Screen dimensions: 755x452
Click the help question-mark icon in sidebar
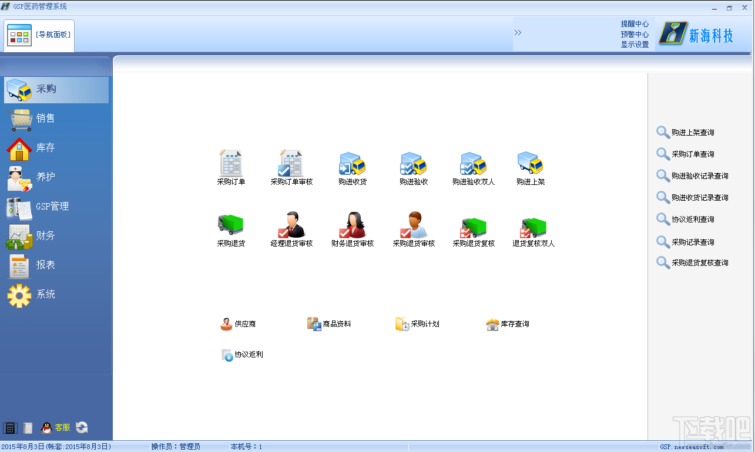coord(28,428)
